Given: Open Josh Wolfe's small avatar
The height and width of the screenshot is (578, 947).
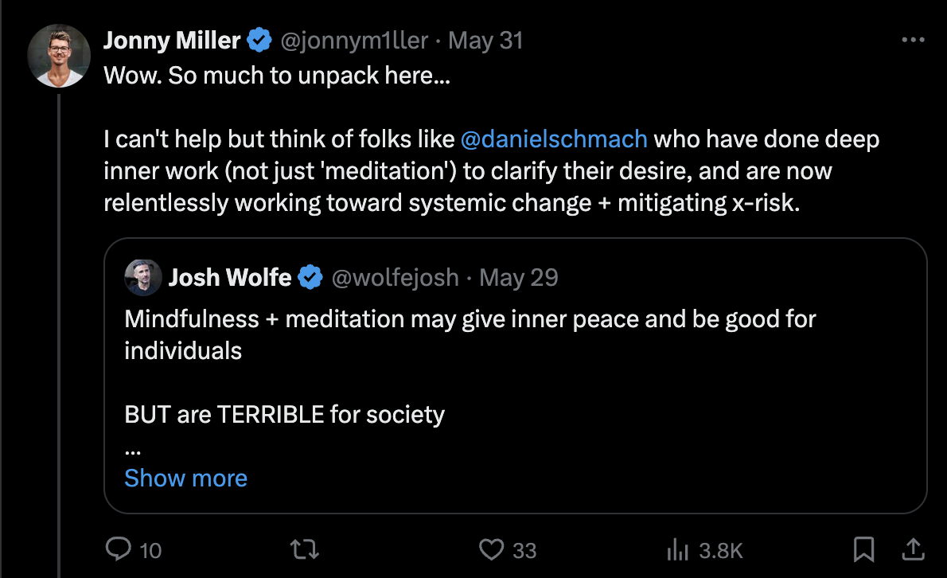Looking at the screenshot, I should 143,277.
